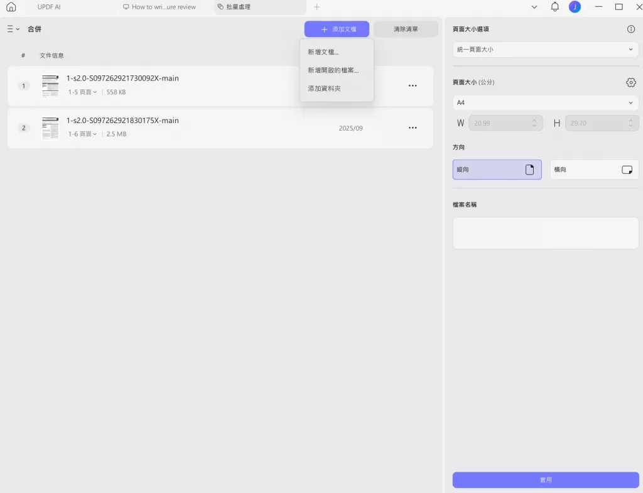Choose 添加資料夾 from the open menu
The image size is (643, 493).
pyautogui.click(x=325, y=88)
